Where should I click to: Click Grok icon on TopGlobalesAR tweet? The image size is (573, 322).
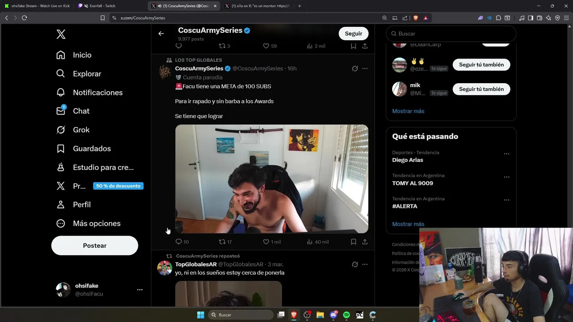point(355,264)
